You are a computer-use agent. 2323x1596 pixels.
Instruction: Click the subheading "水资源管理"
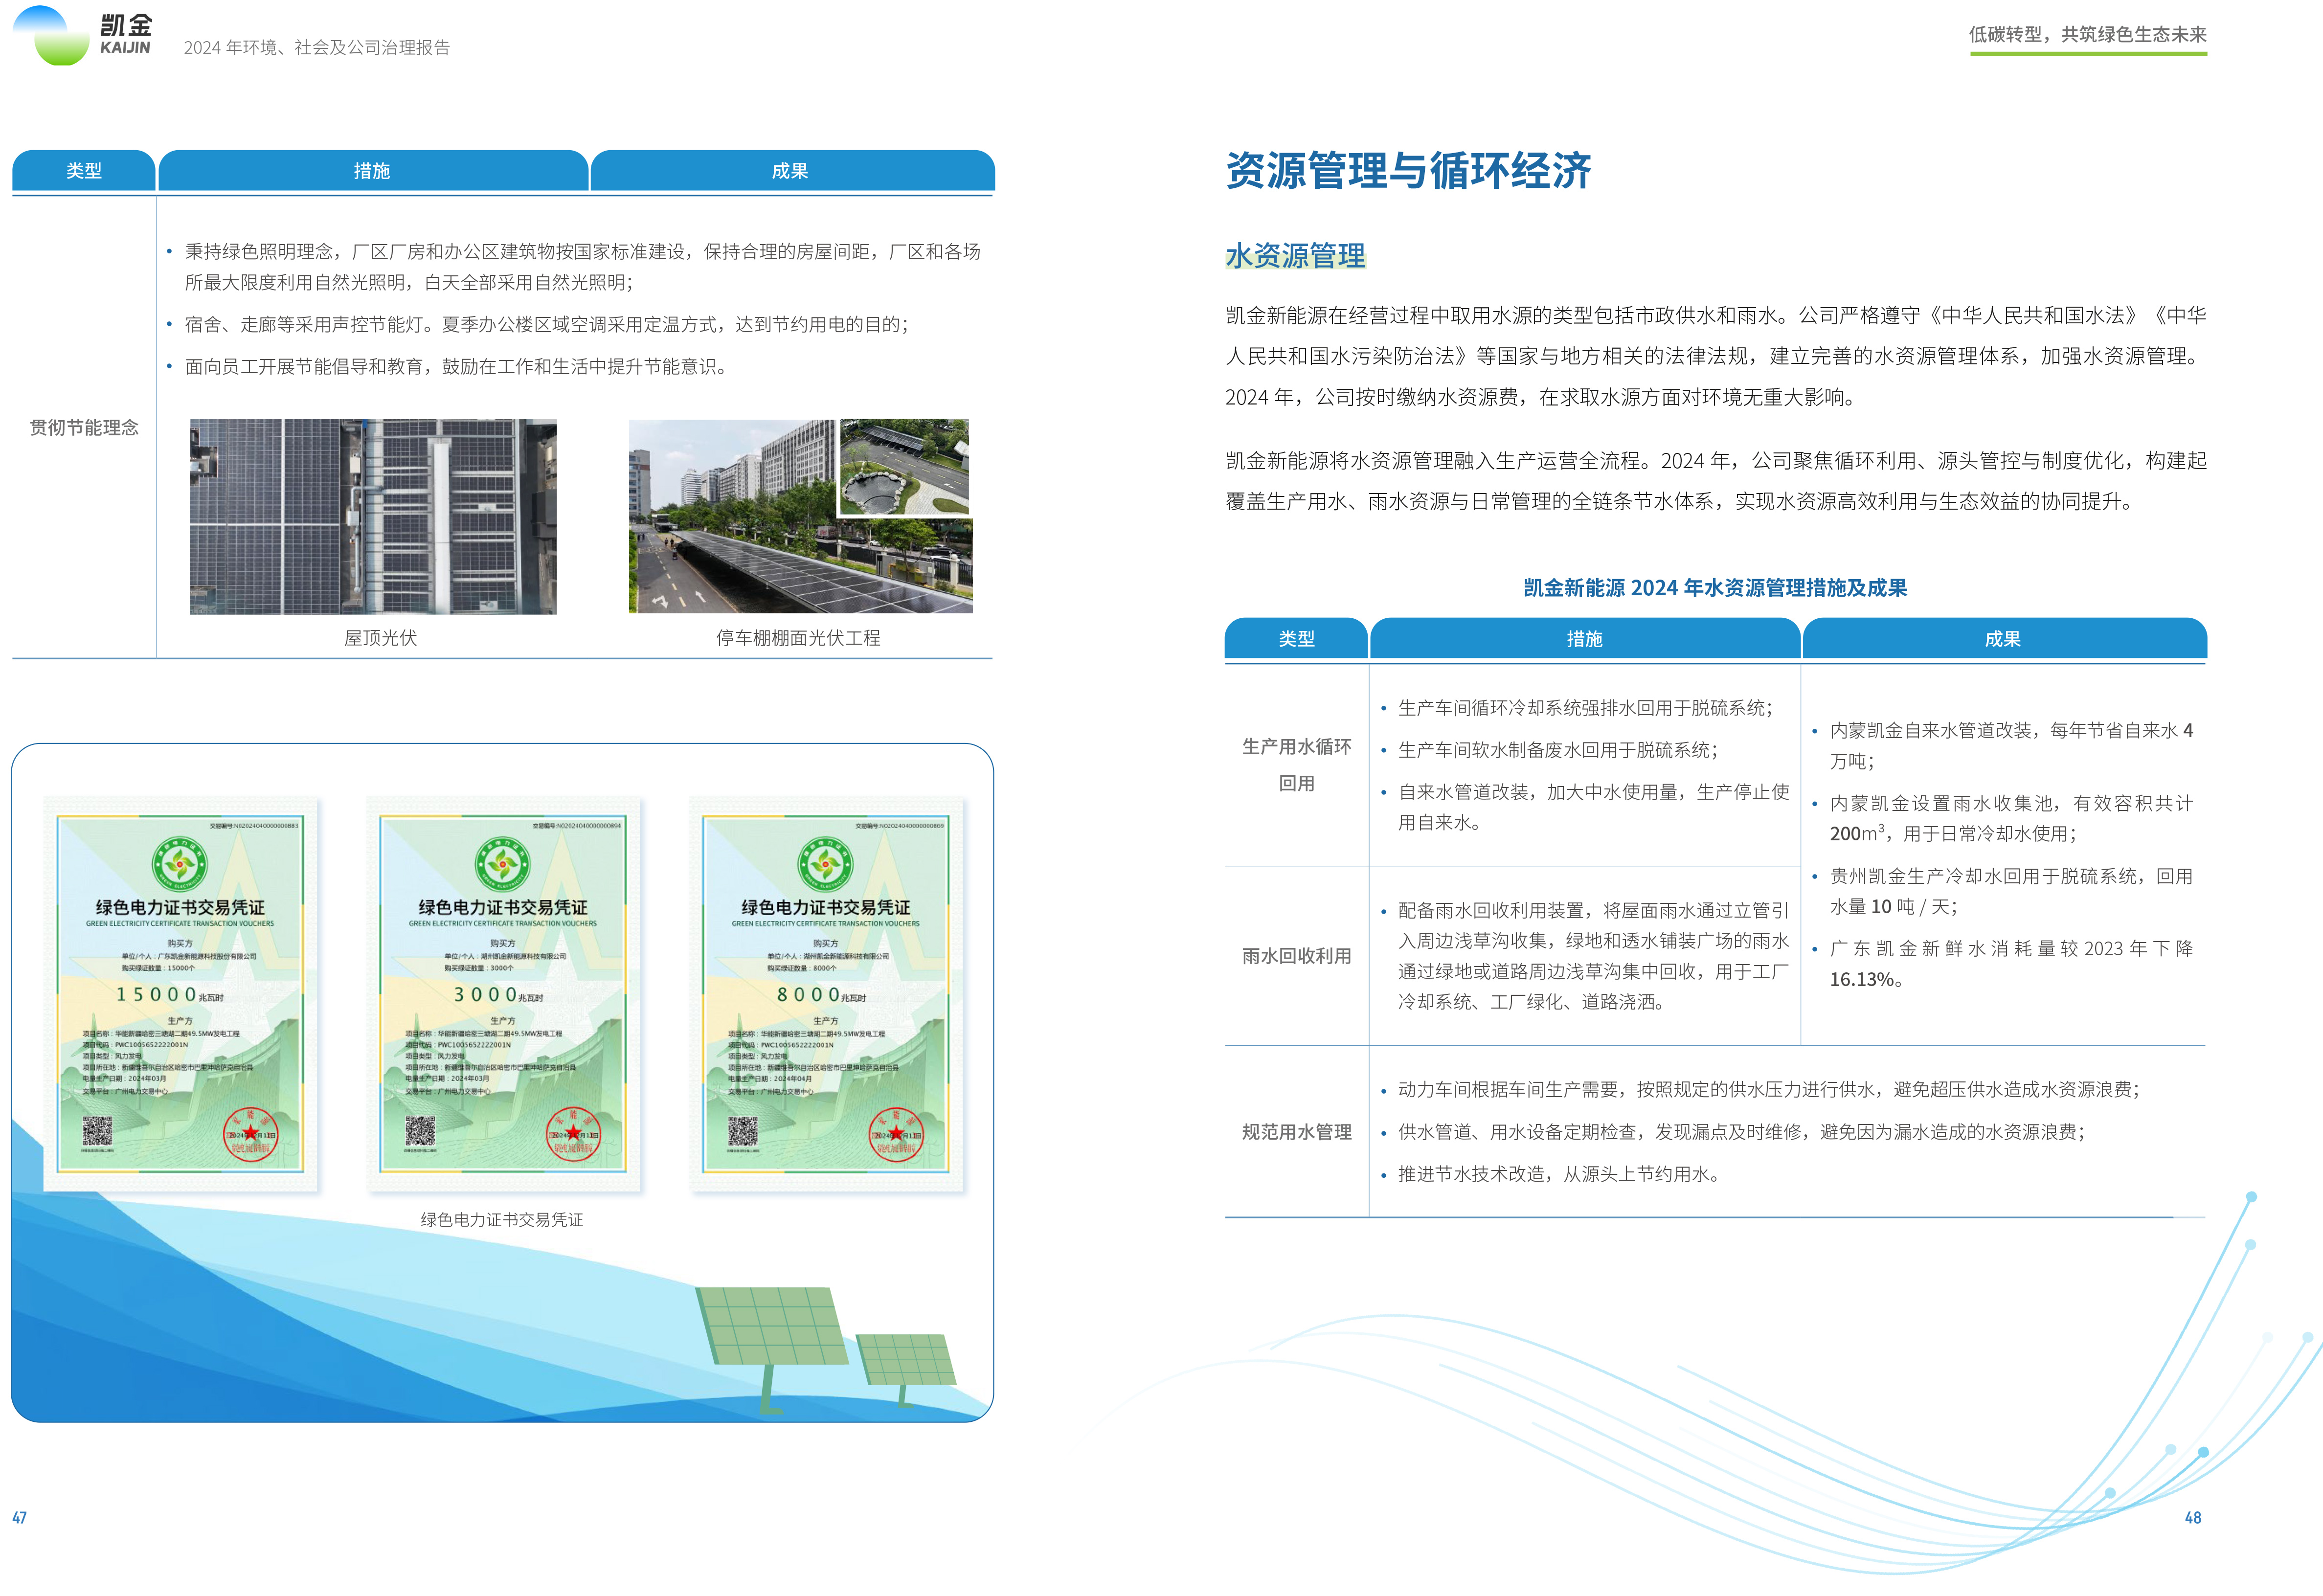click(1295, 256)
